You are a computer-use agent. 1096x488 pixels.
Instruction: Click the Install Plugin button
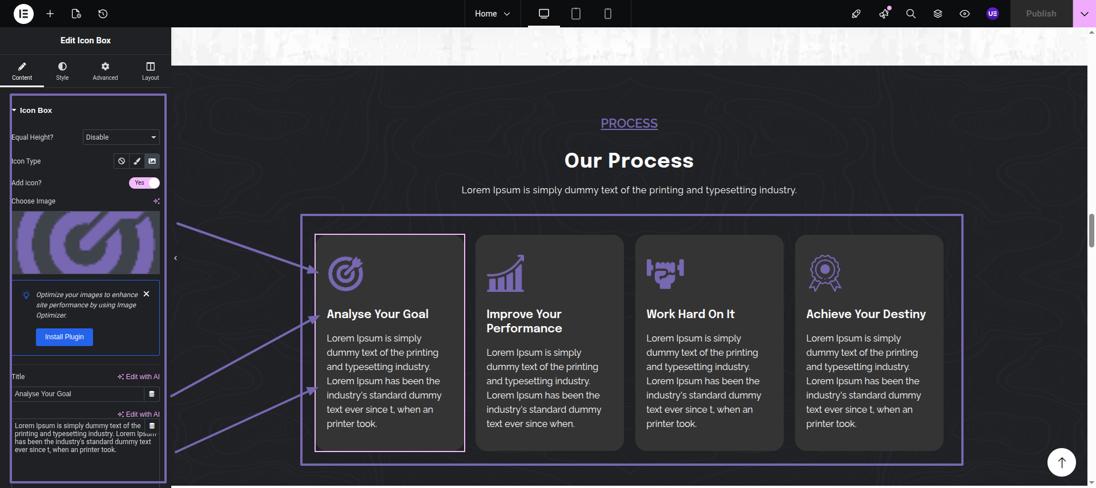pyautogui.click(x=65, y=337)
